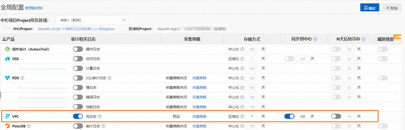Click help icon beside 区域化 in OSS row

(x=242, y=59)
